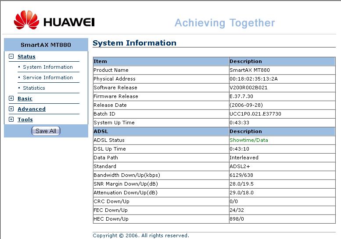Select the CRC Down/Up label
The image size is (341, 239).
coord(111,201)
